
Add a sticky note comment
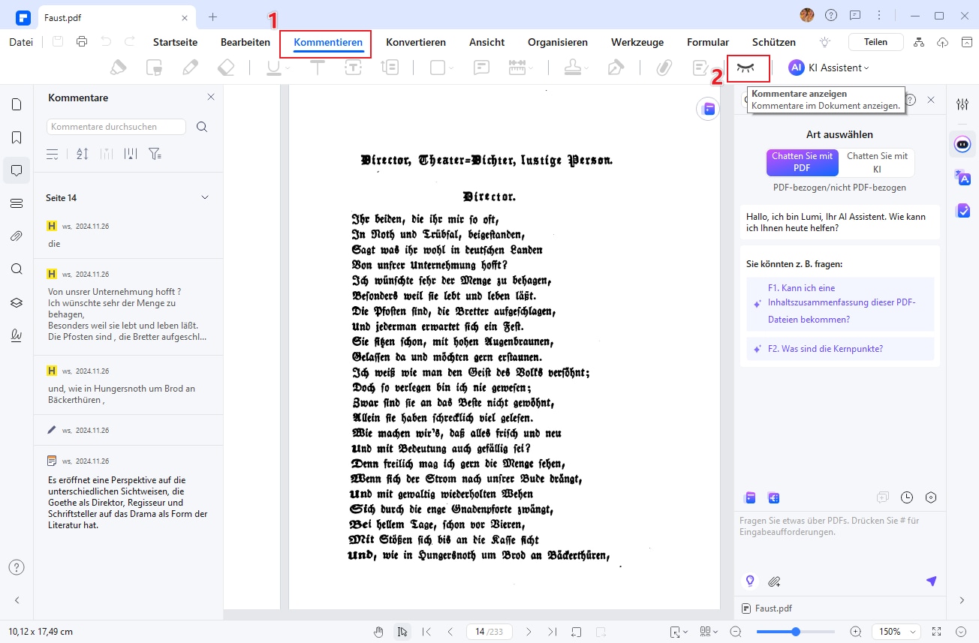point(481,68)
